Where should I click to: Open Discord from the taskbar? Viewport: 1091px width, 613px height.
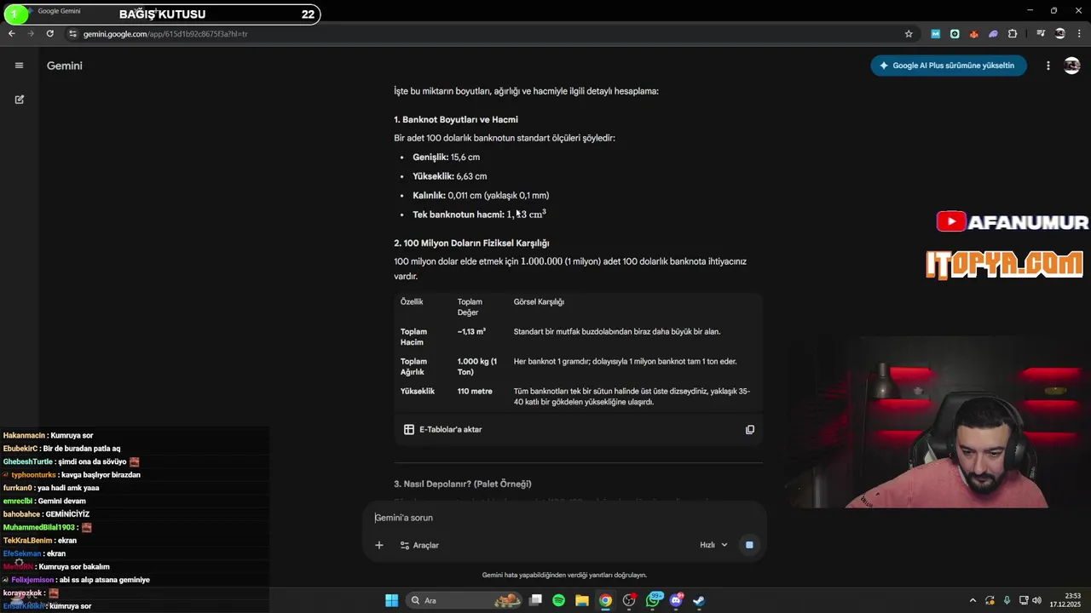pyautogui.click(x=677, y=600)
